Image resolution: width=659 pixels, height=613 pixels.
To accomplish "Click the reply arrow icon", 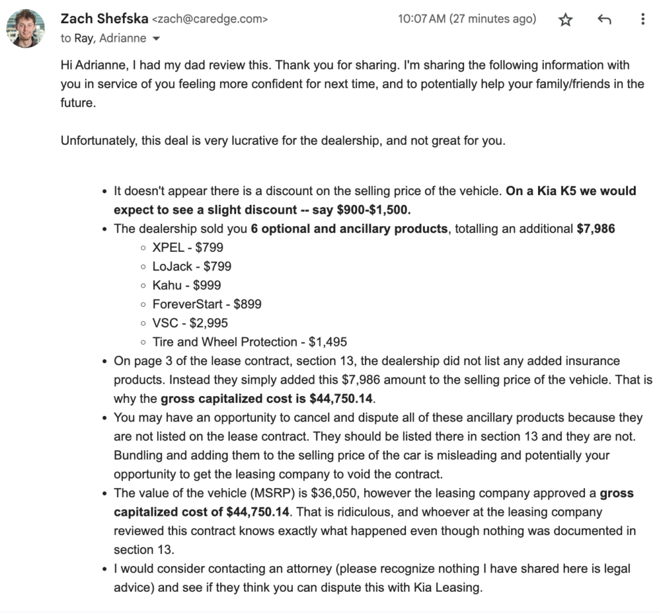I will pyautogui.click(x=604, y=19).
